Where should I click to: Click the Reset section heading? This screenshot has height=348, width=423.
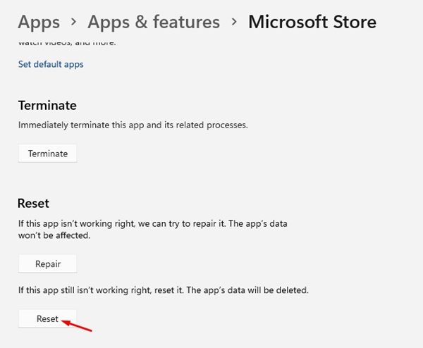point(33,203)
